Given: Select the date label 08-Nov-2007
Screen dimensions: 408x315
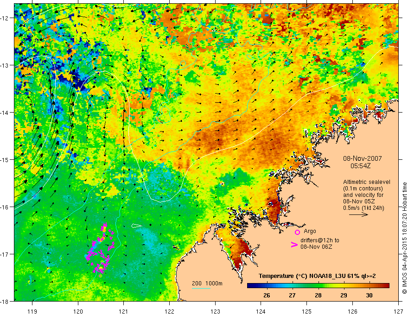Looking at the screenshot, I should coord(362,158).
